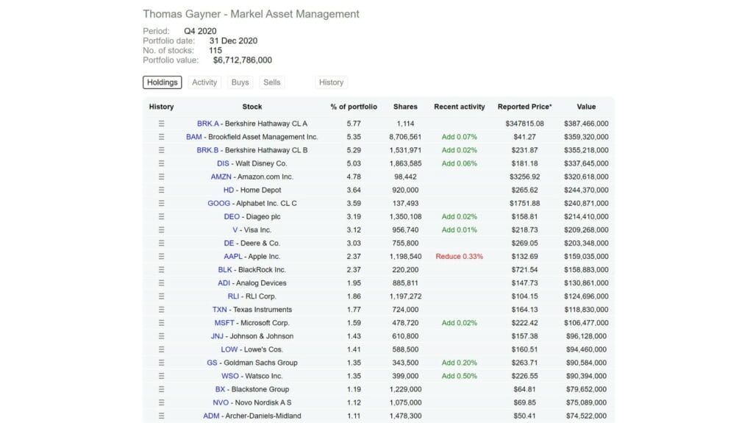Viewport: 753px width, 423px height.
Task: Click portfolio value '$6,712,786,000'
Action: 243,60
